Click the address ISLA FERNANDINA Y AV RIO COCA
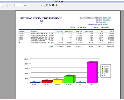This screenshot has height=100, width=124. pyautogui.click(x=91, y=18)
